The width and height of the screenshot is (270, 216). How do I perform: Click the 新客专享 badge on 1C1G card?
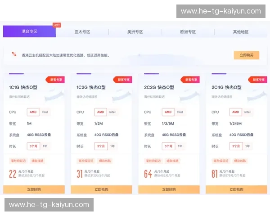pyautogui.click(x=55, y=80)
